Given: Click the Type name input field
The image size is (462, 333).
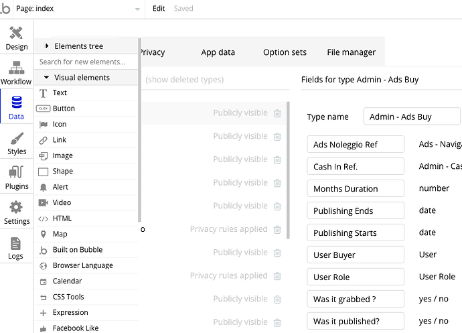Looking at the screenshot, I should (x=412, y=117).
